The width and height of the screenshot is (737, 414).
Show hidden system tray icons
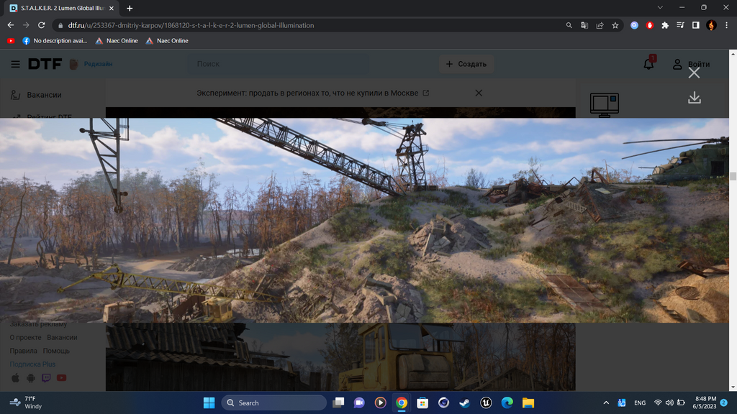point(606,402)
